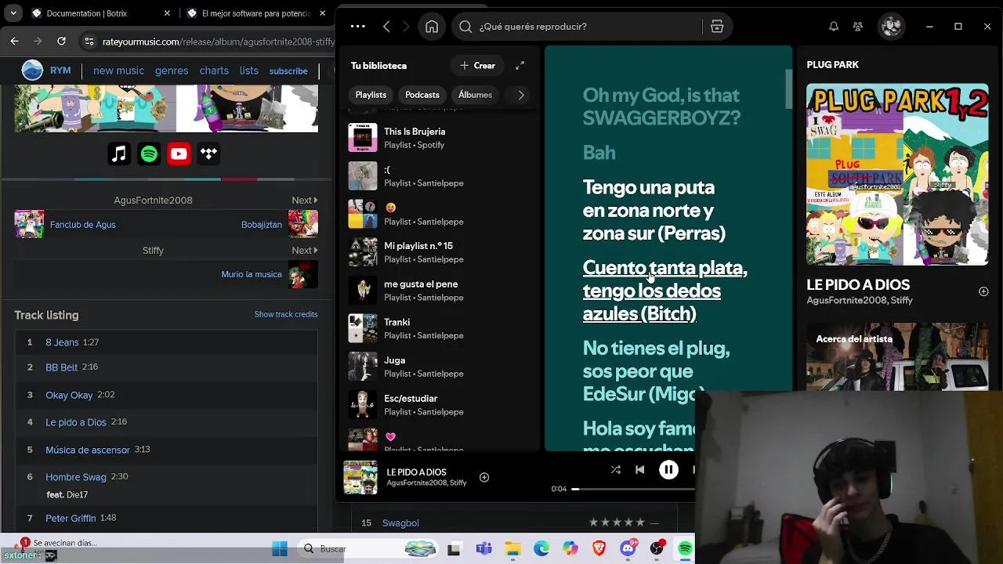Open track Música de ascensor on RYM
Viewport: 1003px width, 564px height.
point(88,450)
